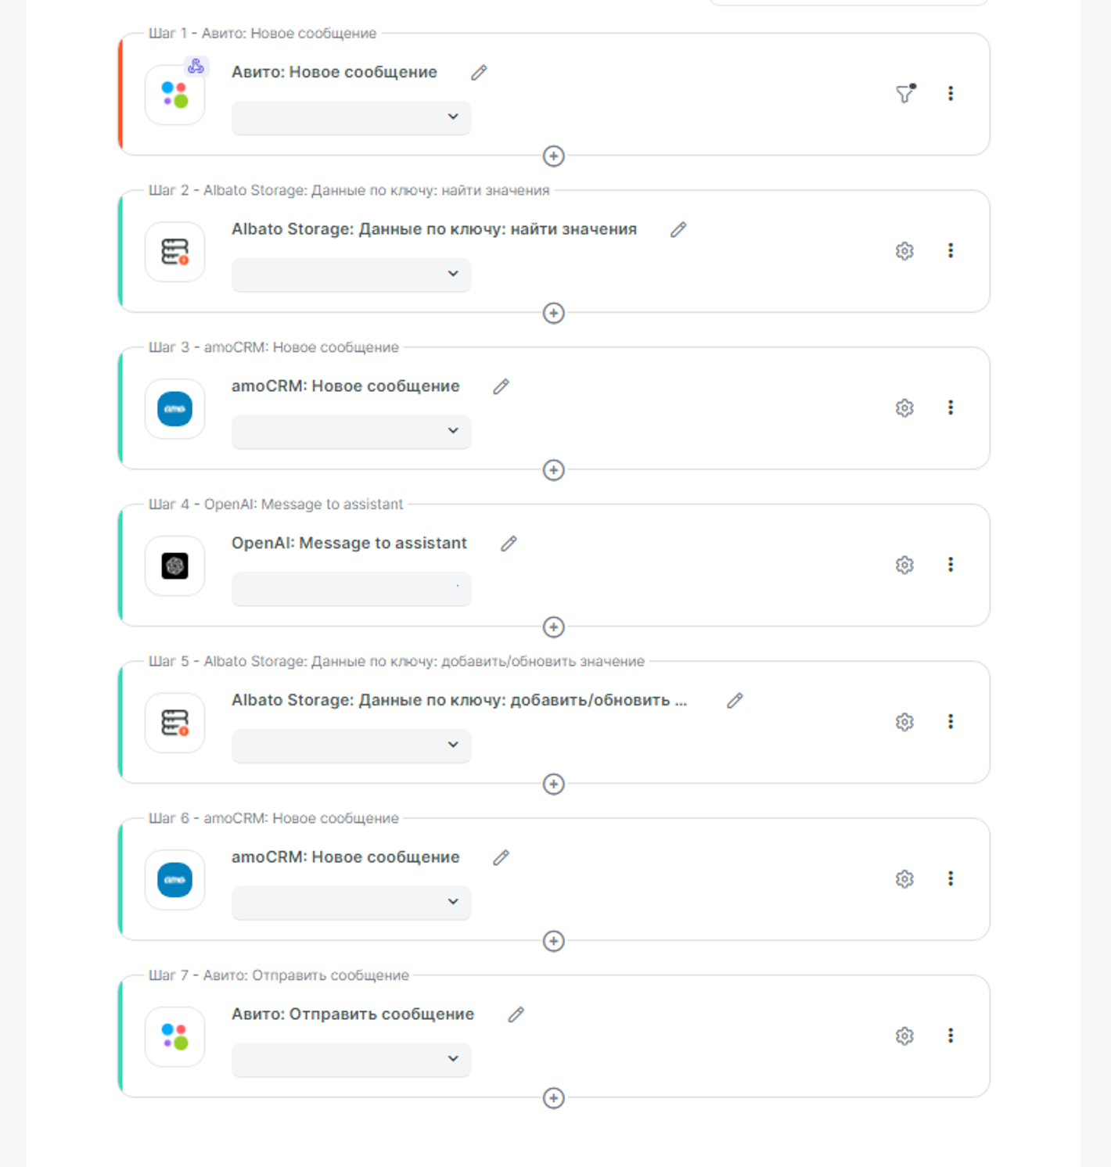Open settings gear for OpenAI step
The image size is (1111, 1167).
tap(904, 565)
